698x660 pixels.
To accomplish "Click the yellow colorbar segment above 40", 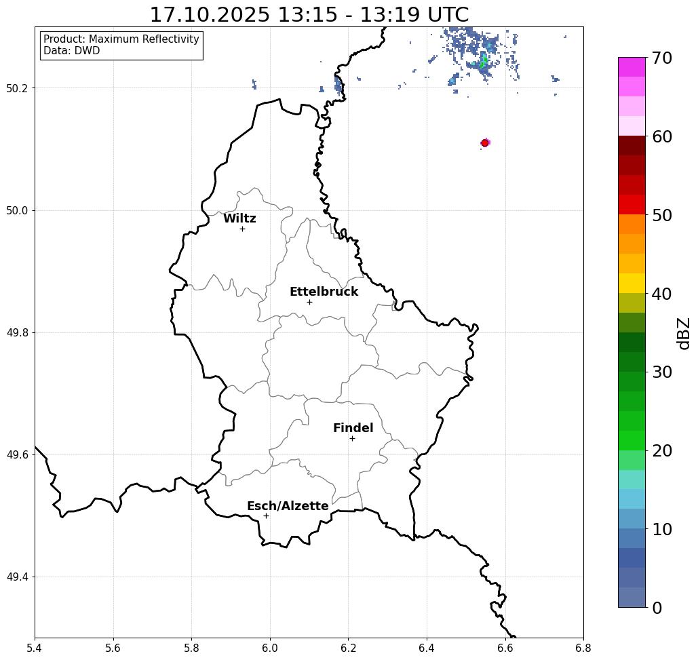I will 632,283.
